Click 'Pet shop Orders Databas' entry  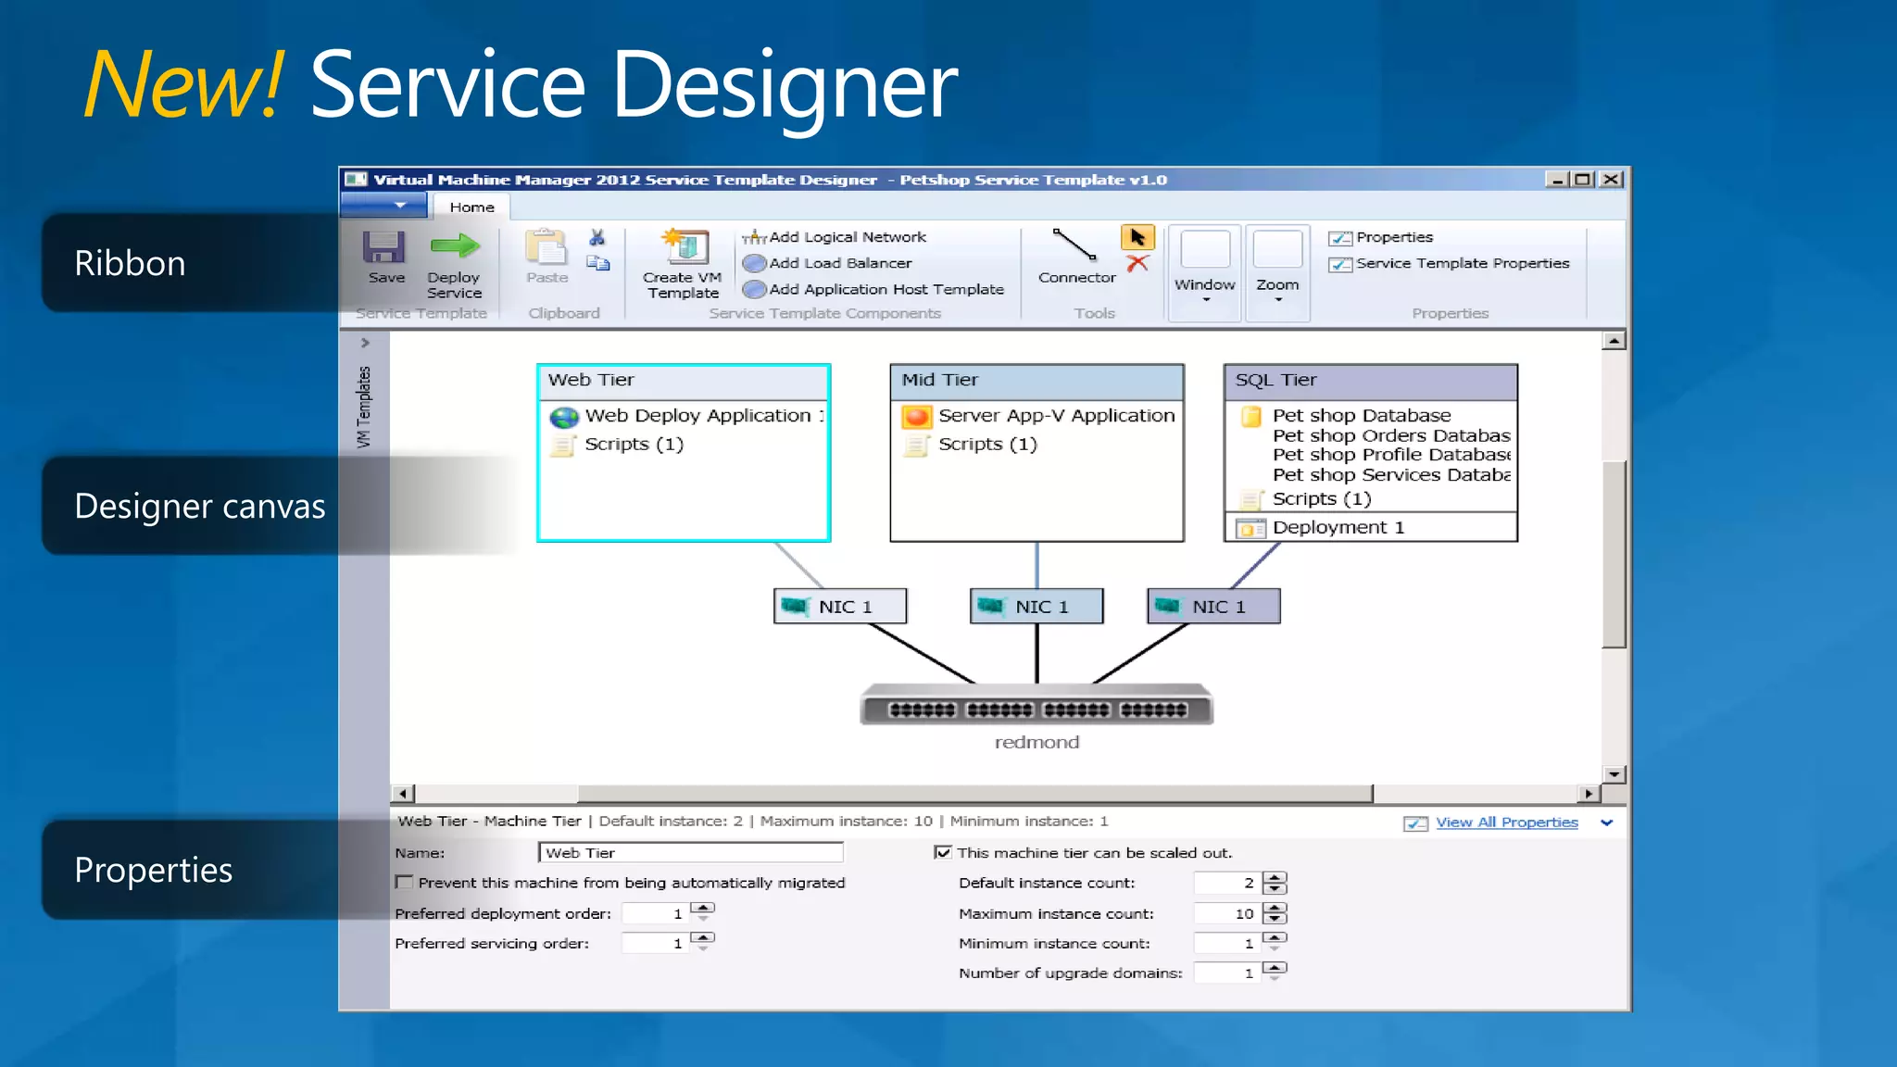[1391, 435]
